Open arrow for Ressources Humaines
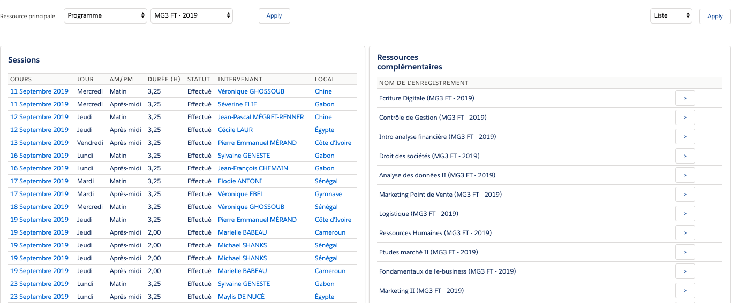 [685, 233]
